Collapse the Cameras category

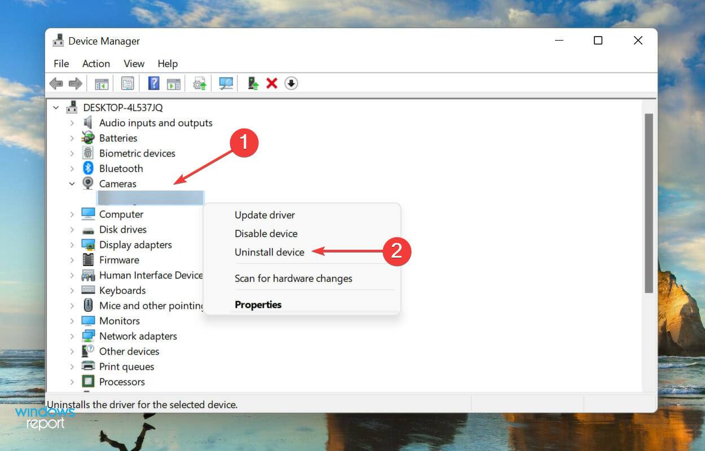(72, 183)
